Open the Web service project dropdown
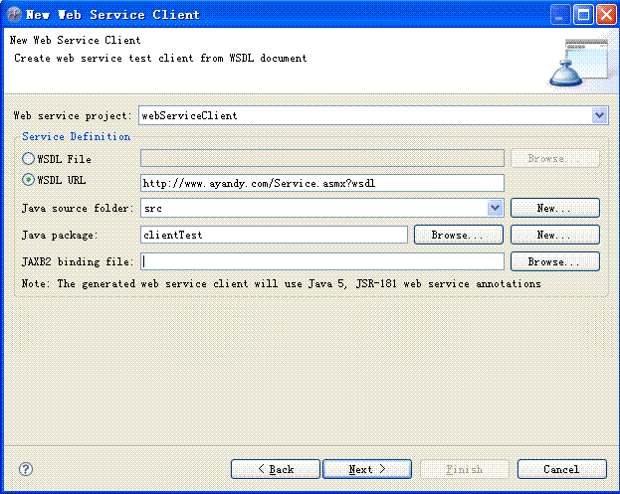This screenshot has height=494, width=620. point(599,115)
